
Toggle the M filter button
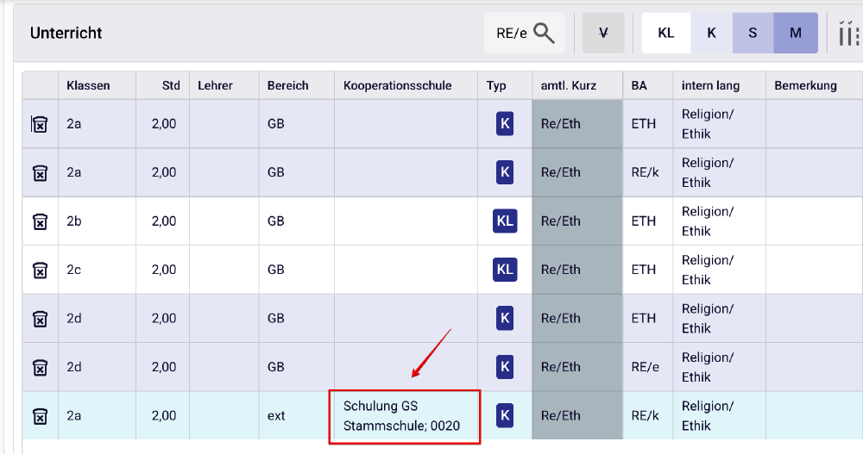796,34
